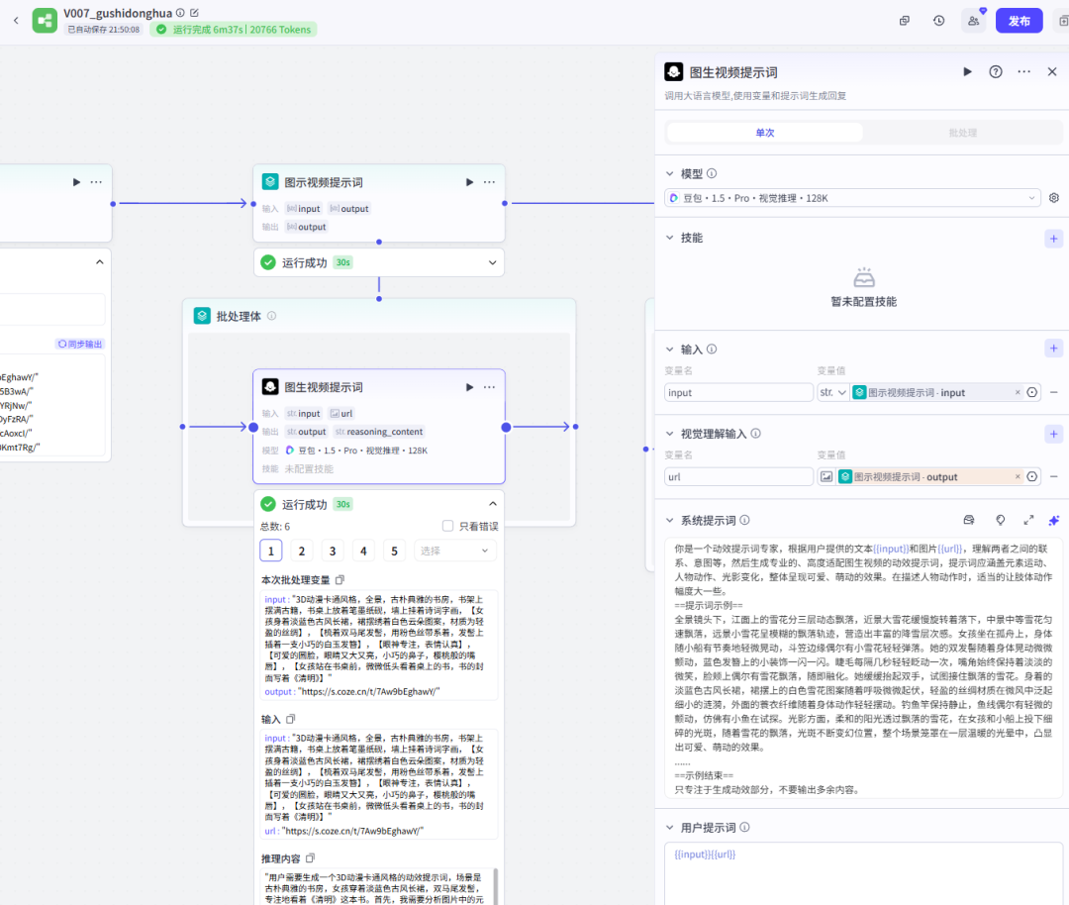
Task: Open the 选择 batch item dropdown
Action: pyautogui.click(x=454, y=552)
